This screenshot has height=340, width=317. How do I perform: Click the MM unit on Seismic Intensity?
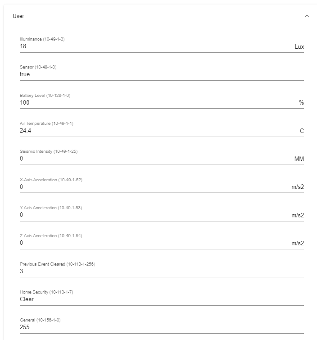click(x=299, y=159)
